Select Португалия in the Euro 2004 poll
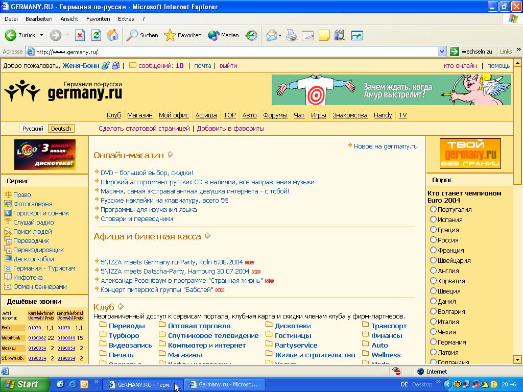523x392 pixels. point(433,209)
